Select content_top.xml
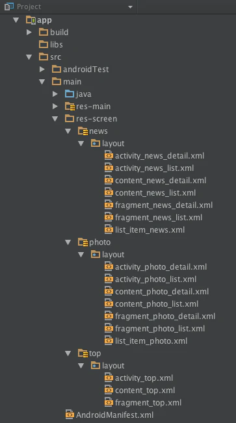The width and height of the screenshot is (236, 423). tap(145, 391)
